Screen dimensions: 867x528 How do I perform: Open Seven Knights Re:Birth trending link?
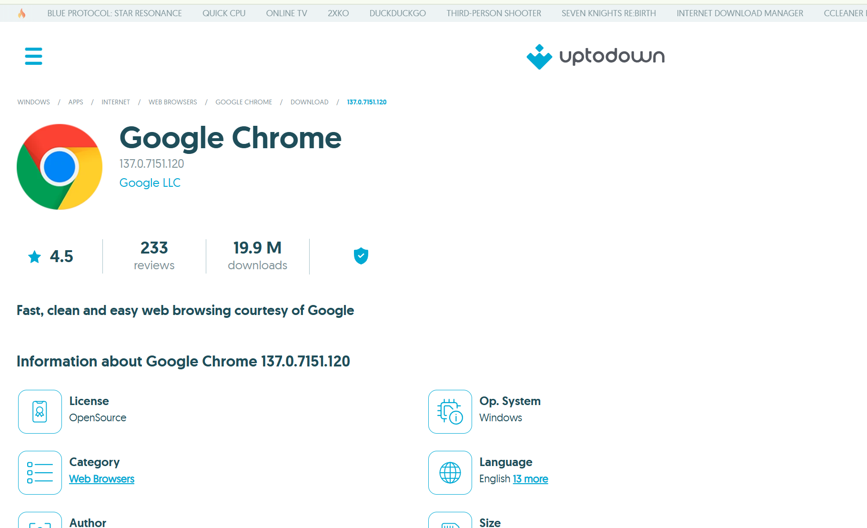pos(609,13)
